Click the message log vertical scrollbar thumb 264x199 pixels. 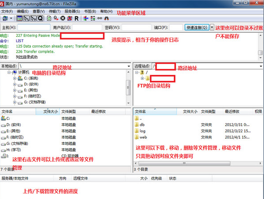[260, 53]
